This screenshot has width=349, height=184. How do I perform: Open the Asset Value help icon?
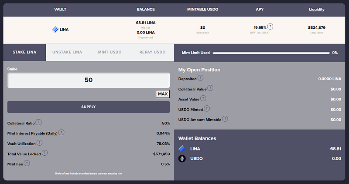coord(203,98)
